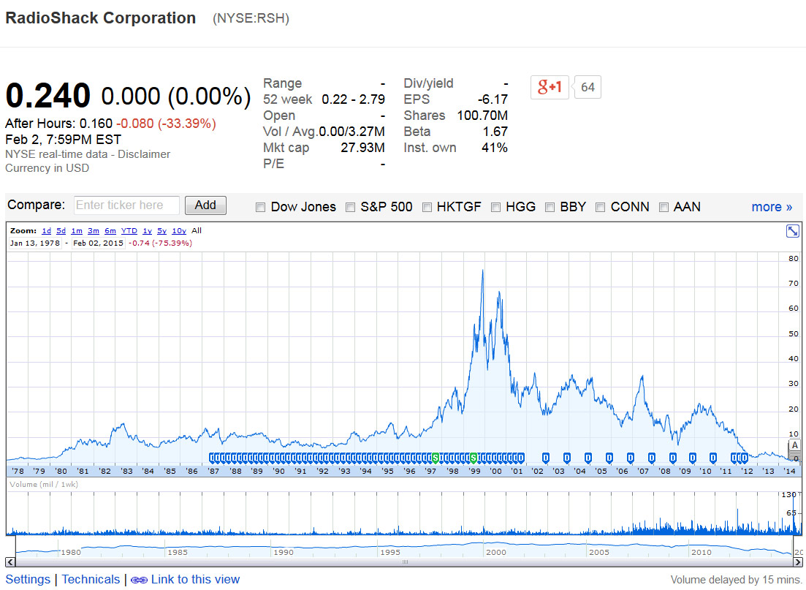Click the end date Feb 02, 2015 field

98,243
